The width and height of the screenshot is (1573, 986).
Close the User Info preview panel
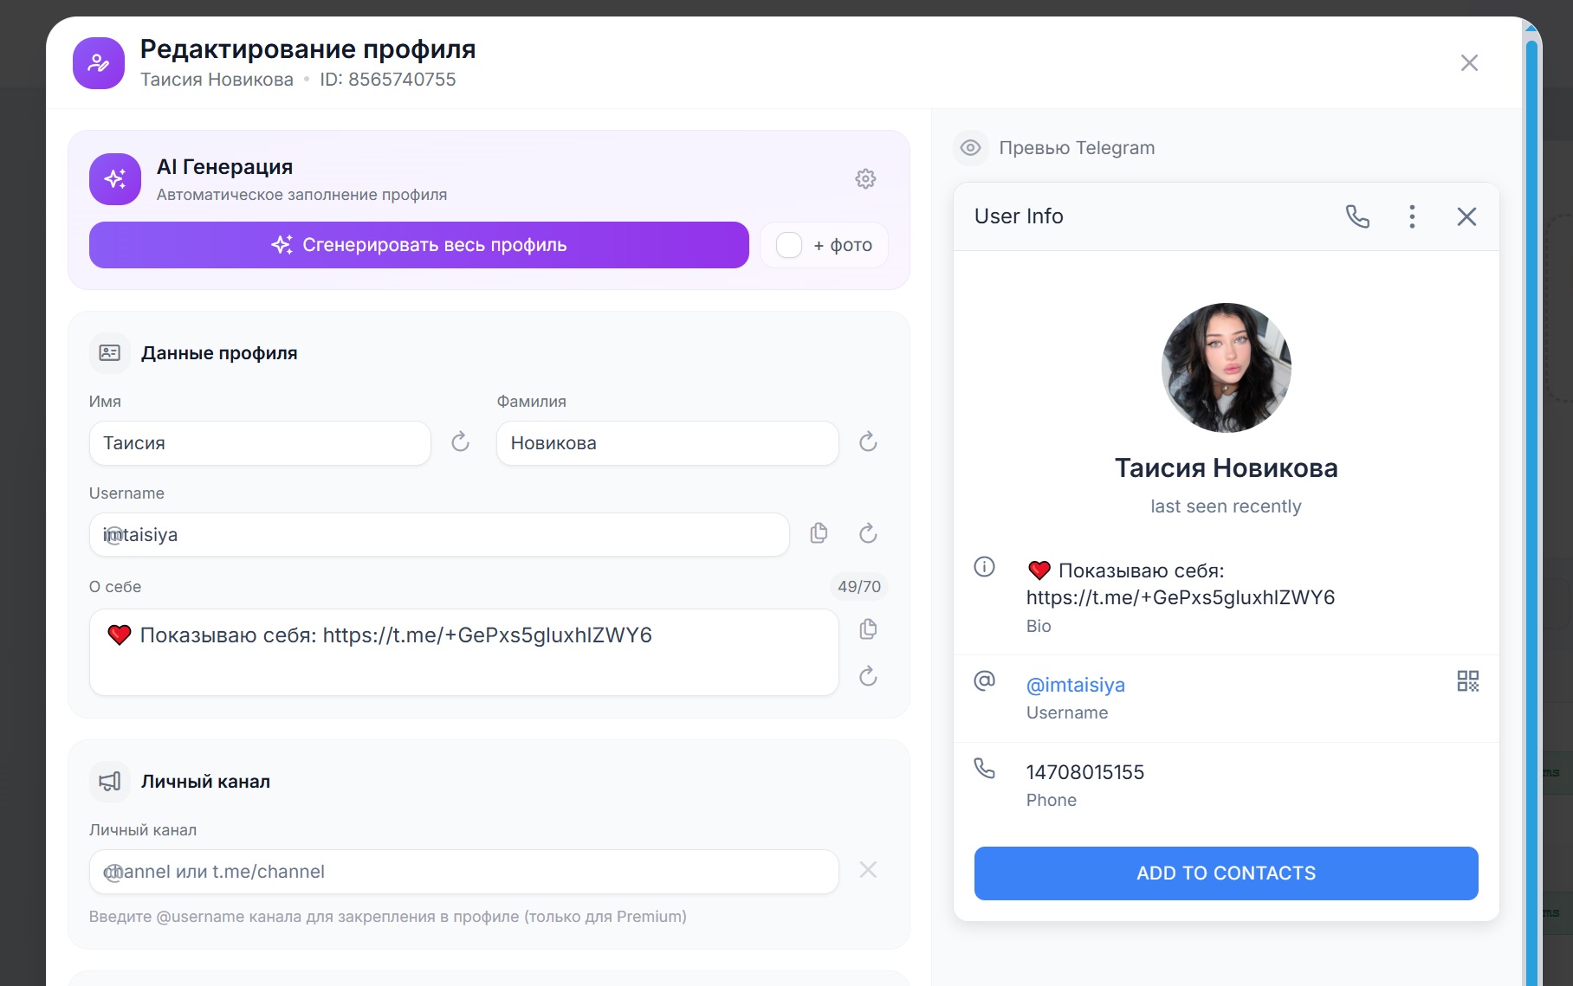point(1466,216)
